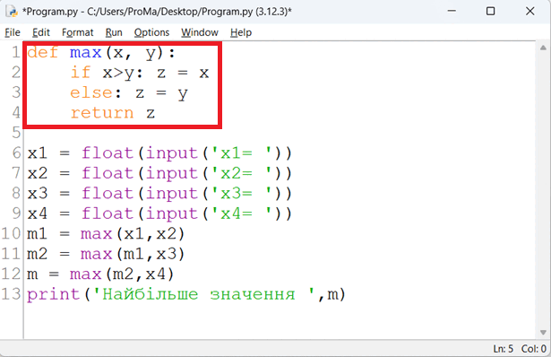This screenshot has width=551, height=357.
Task: Open the Format menu
Action: [77, 32]
